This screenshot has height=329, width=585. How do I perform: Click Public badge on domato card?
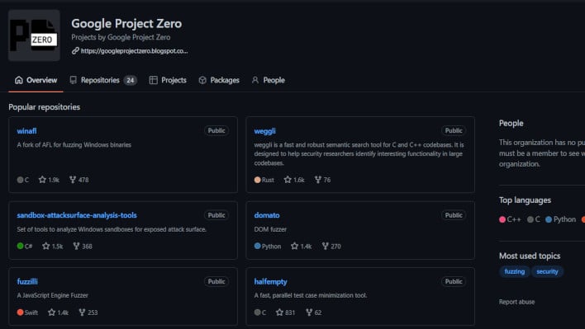pyautogui.click(x=454, y=215)
